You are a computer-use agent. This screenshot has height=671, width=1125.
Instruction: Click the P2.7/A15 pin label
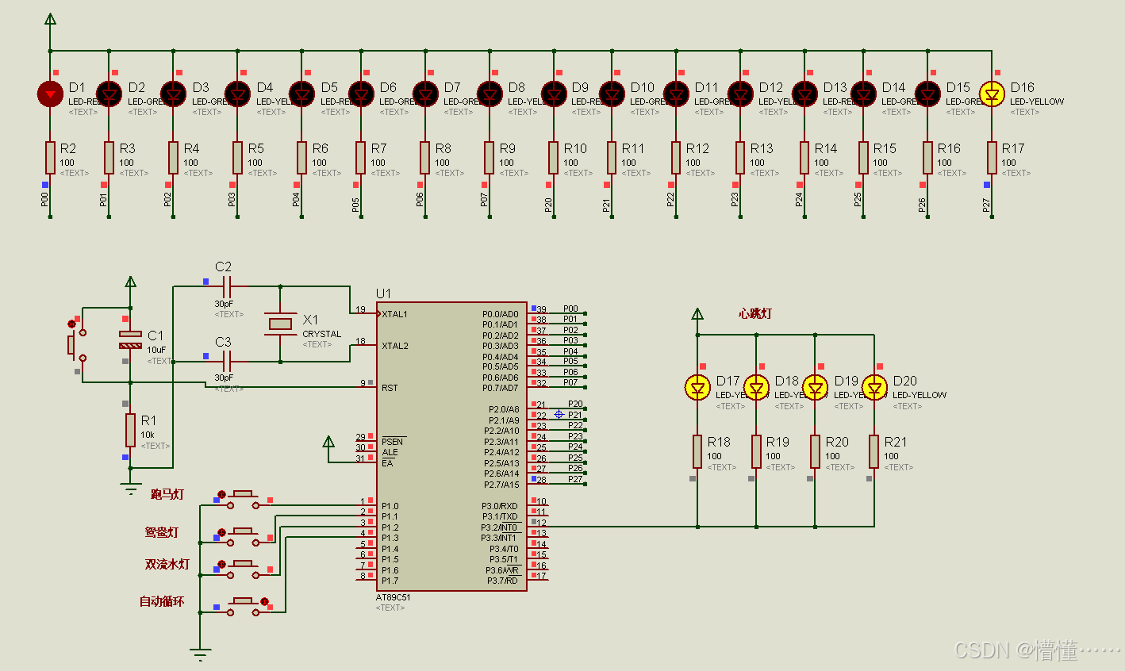point(501,485)
